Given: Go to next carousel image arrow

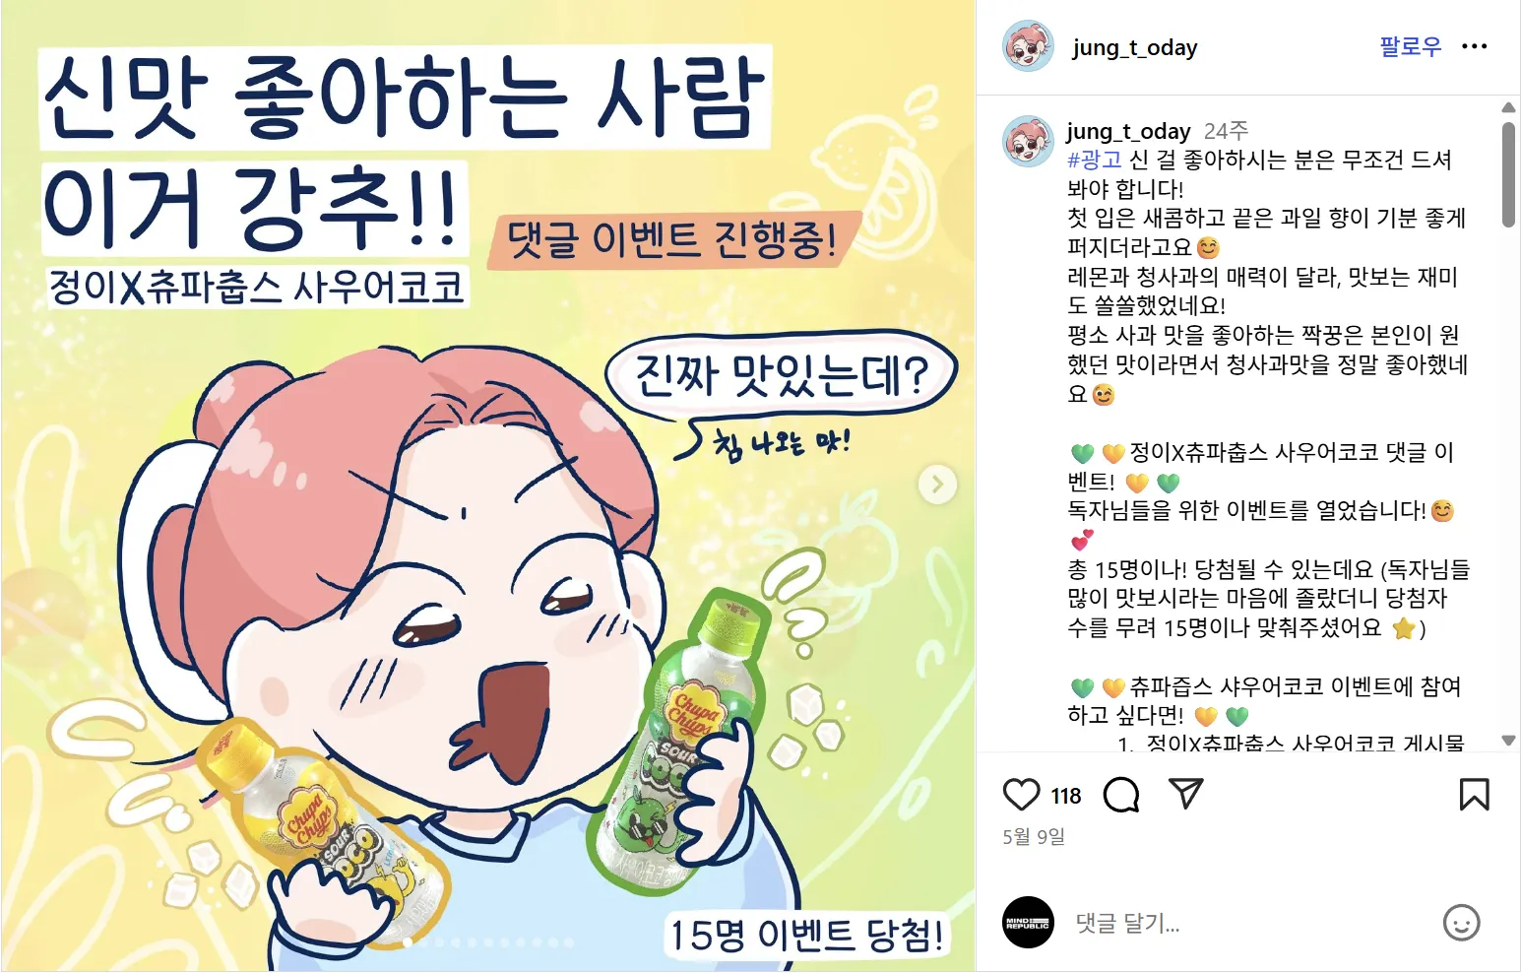Looking at the screenshot, I should pos(937,484).
